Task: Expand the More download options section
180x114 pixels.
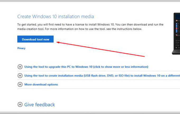Action: pos(41,85)
